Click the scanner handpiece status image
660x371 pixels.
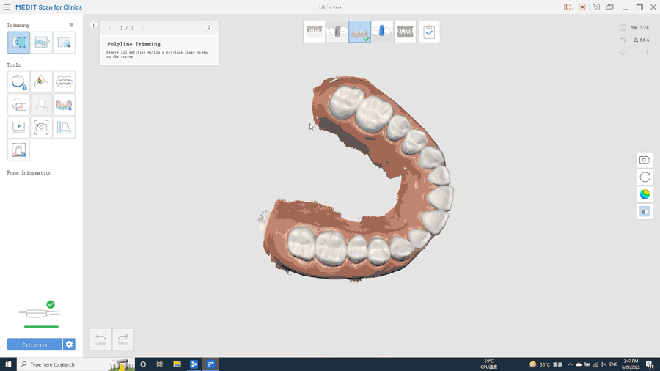click(39, 313)
